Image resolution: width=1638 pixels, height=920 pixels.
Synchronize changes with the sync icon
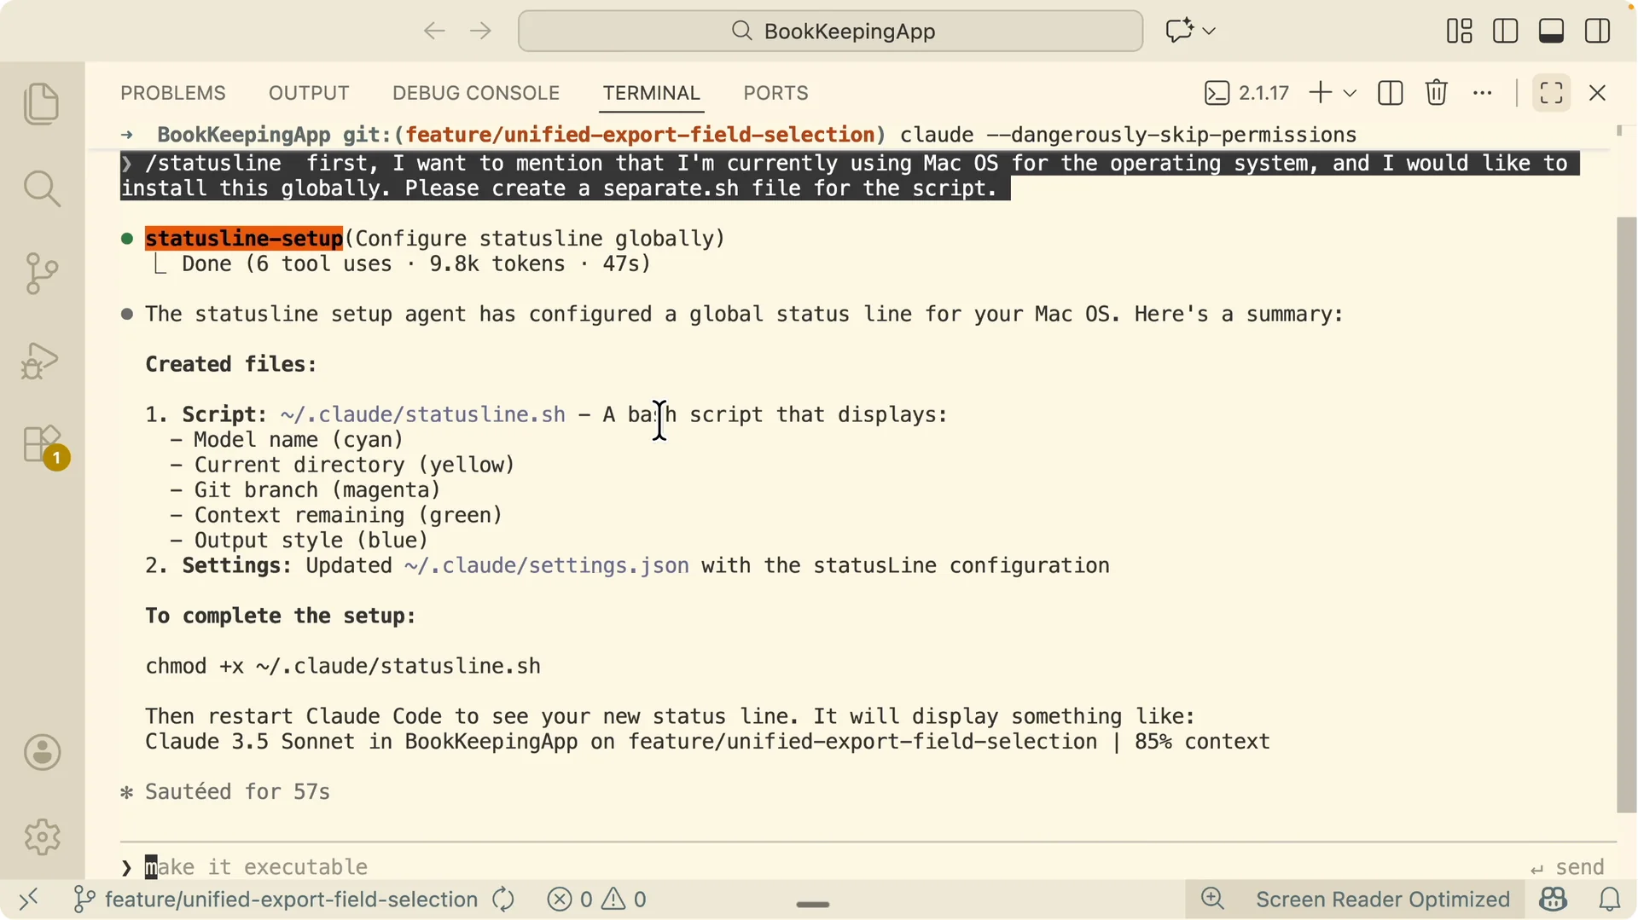(x=504, y=900)
